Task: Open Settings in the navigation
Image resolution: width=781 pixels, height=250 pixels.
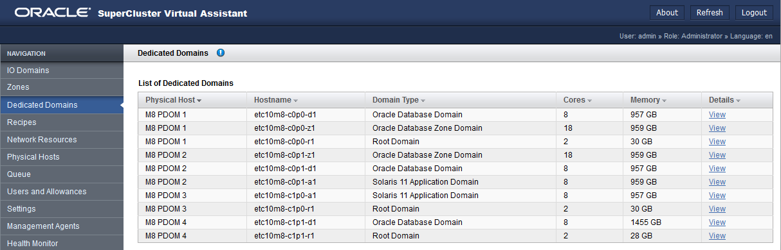Action: (61, 209)
